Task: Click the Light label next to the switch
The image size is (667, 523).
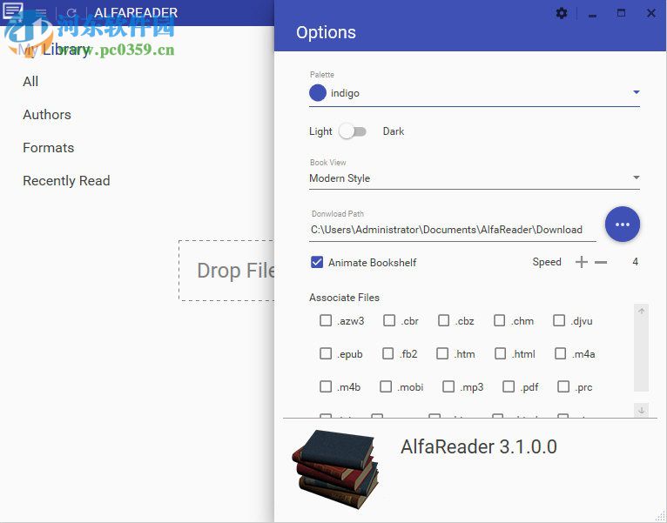Action: click(x=320, y=131)
